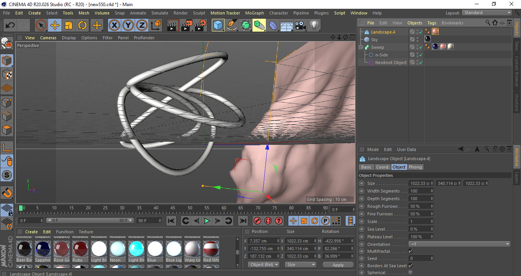This screenshot has width=521, height=276.
Task: Open the Simulate menu
Action: tap(159, 13)
